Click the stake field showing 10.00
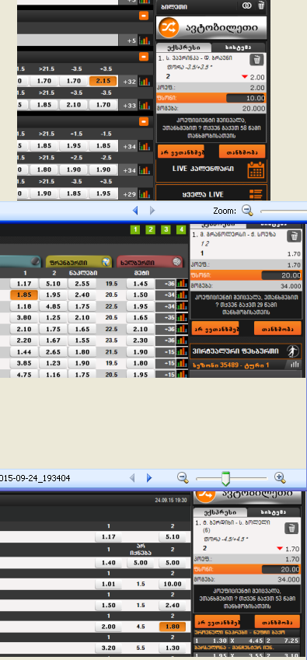 (246, 98)
